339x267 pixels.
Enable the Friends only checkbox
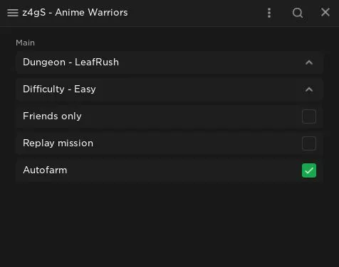tap(309, 116)
